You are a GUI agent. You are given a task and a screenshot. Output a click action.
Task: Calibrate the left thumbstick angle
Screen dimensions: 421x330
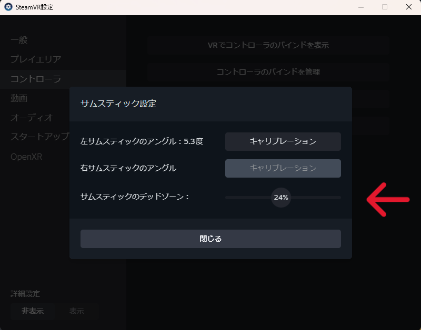pos(283,141)
